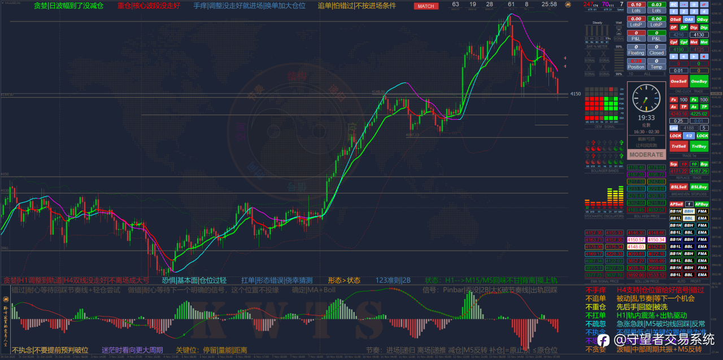Select preset number 3 tab
The image size is (723, 360).
coord(694,11)
